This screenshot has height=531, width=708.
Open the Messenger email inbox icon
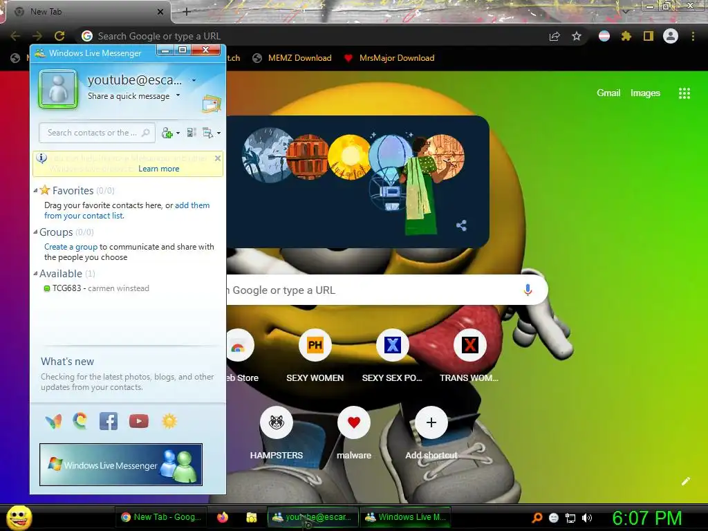pyautogui.click(x=212, y=104)
